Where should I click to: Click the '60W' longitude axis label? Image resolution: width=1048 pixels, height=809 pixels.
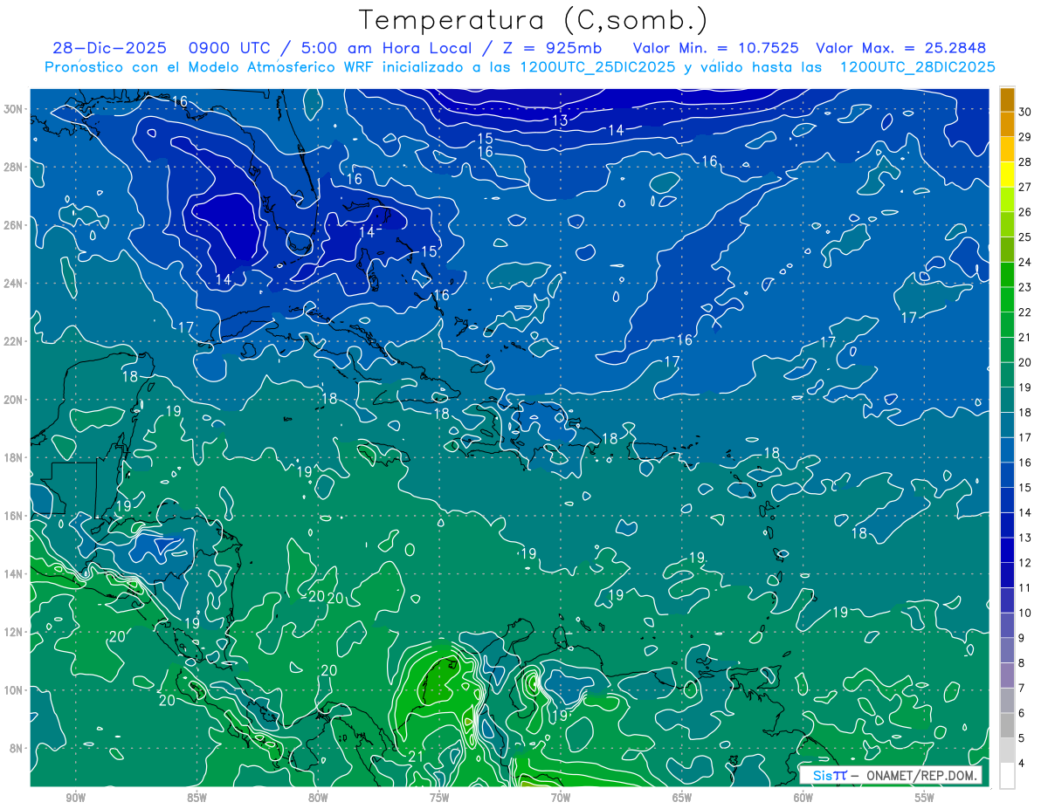(803, 797)
